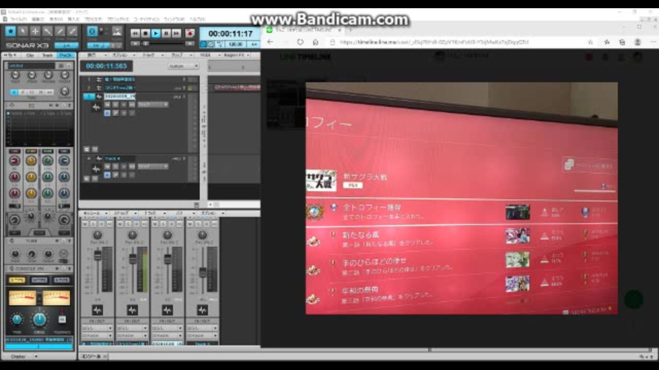Select the Erase tool
Viewport: 659px width, 370px height.
tap(72, 31)
